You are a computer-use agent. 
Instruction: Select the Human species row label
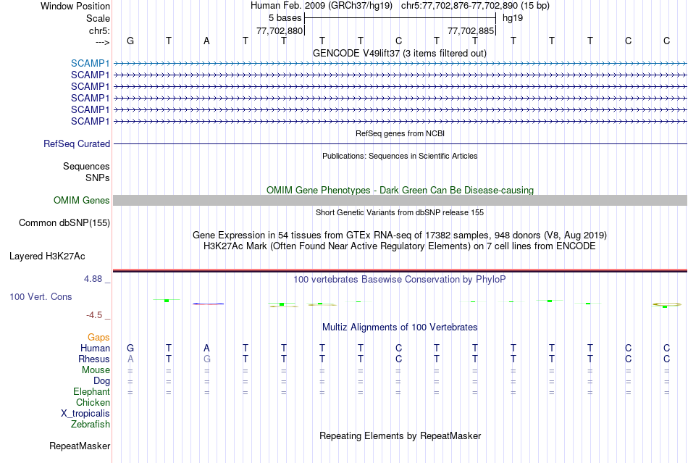click(x=95, y=348)
